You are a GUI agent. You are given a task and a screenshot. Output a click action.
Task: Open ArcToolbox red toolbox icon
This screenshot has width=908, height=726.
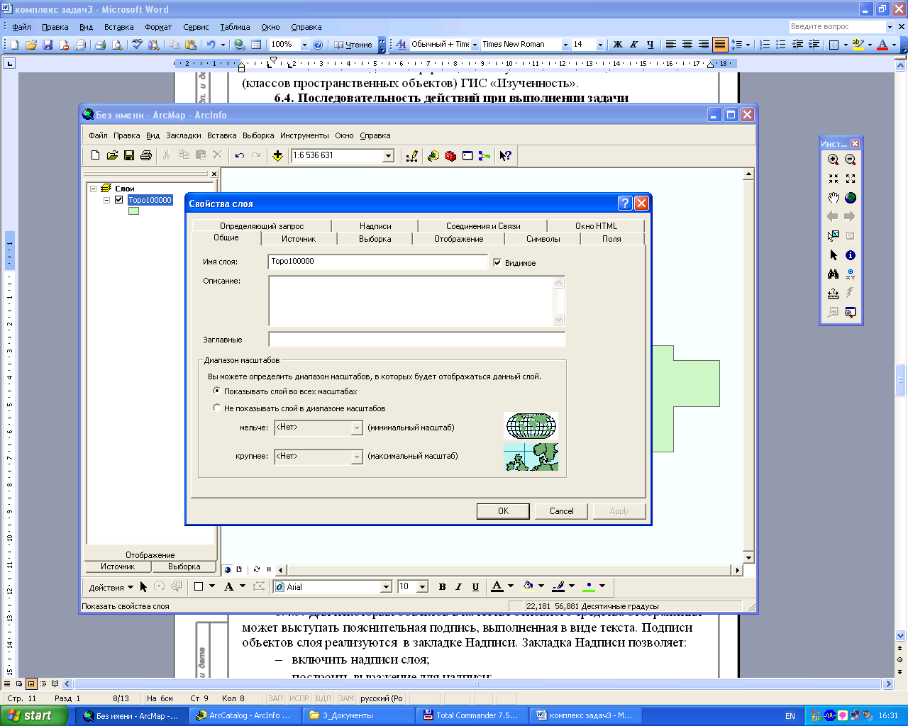450,155
